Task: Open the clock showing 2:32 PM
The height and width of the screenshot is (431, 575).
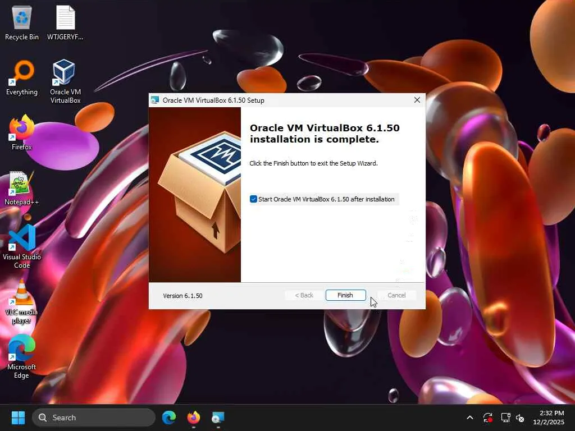Action: tap(549, 418)
